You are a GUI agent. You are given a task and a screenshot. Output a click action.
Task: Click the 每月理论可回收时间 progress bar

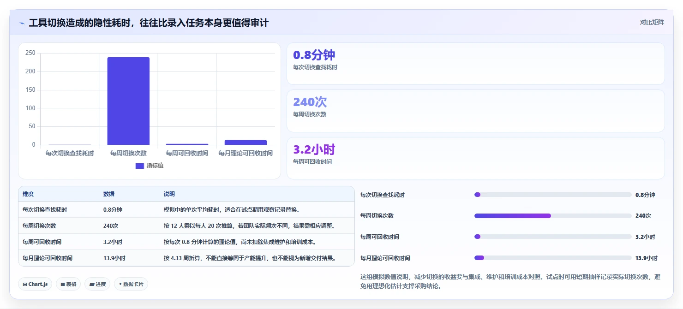tap(553, 258)
